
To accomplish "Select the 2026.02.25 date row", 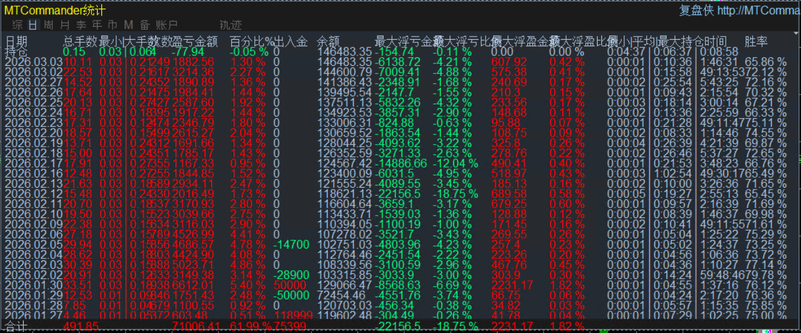I will (x=34, y=102).
